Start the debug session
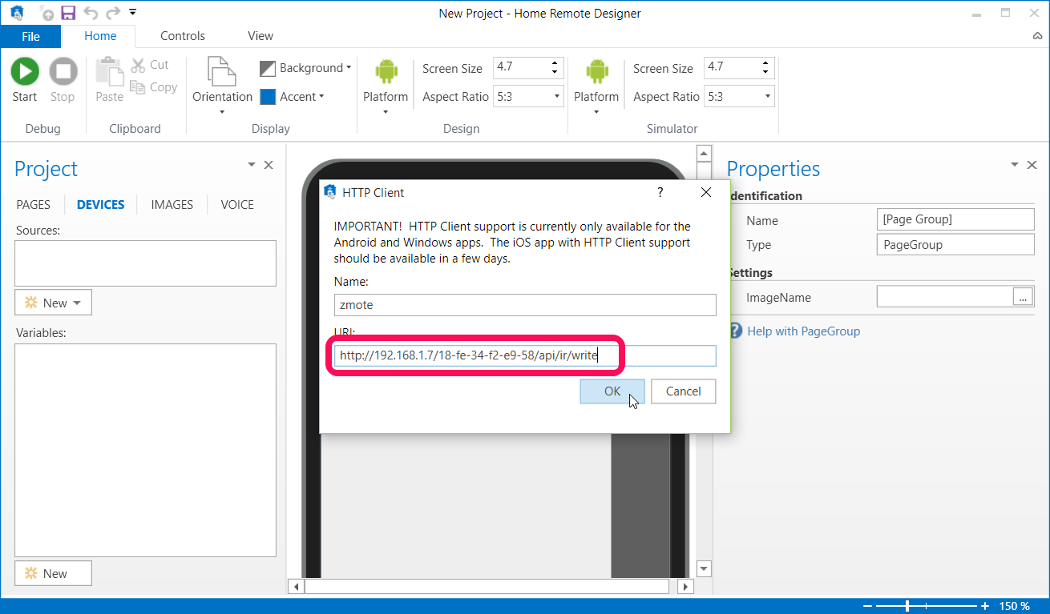The width and height of the screenshot is (1050, 614). click(x=25, y=81)
